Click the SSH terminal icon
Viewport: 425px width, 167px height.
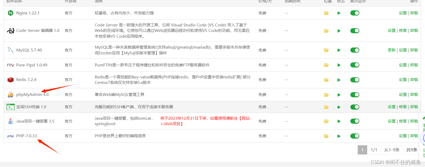pyautogui.click(x=10, y=107)
